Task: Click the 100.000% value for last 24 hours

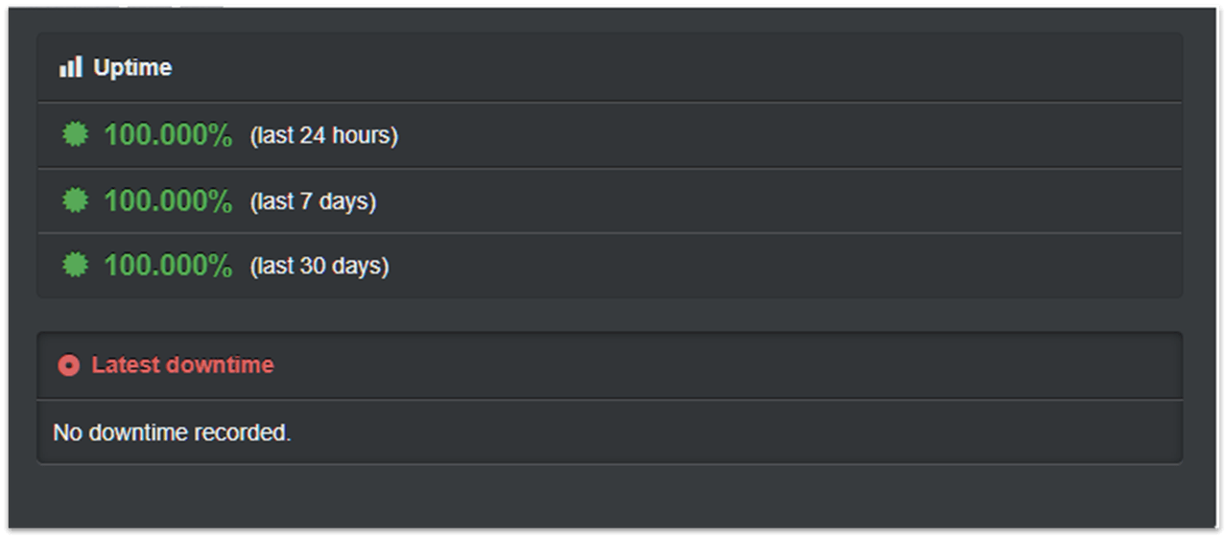Action: tap(168, 135)
